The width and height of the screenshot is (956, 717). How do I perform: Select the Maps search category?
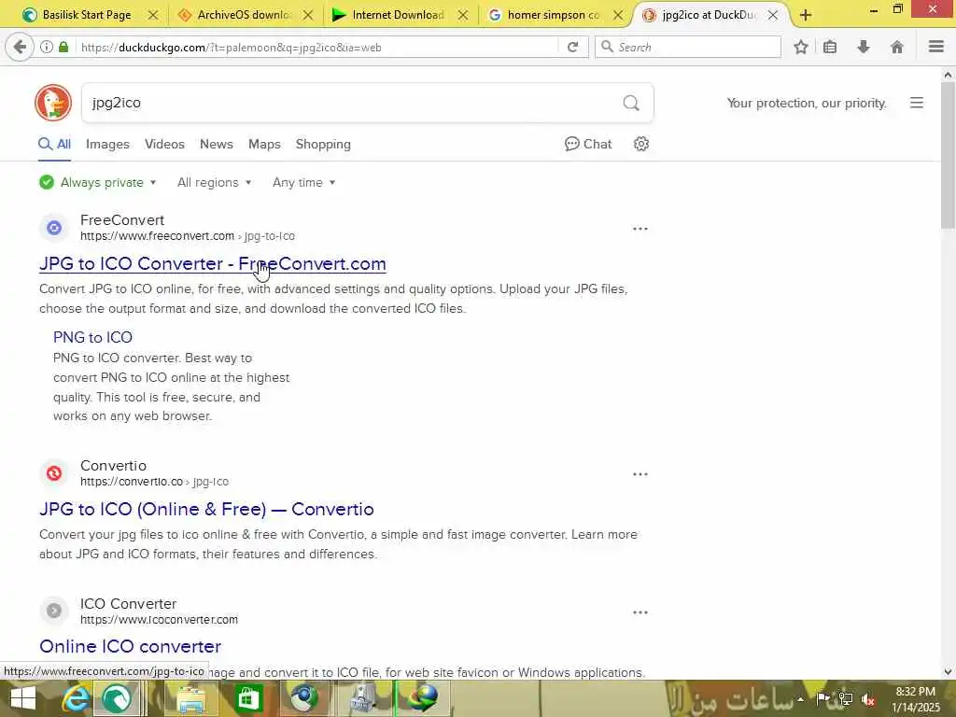coord(264,145)
